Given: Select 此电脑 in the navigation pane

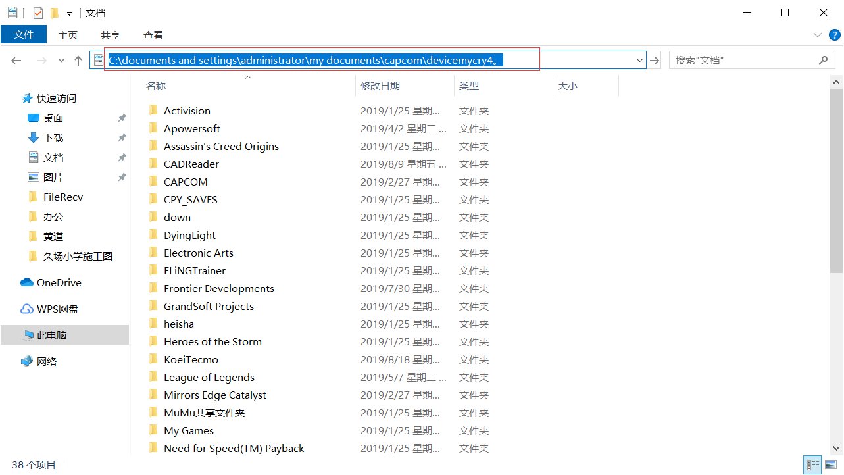Looking at the screenshot, I should tap(51, 335).
